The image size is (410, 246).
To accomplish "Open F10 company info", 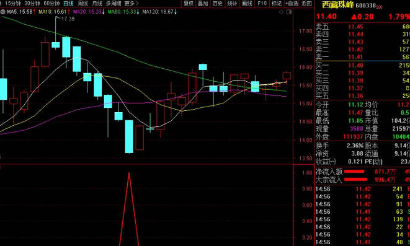I will tap(262, 3).
